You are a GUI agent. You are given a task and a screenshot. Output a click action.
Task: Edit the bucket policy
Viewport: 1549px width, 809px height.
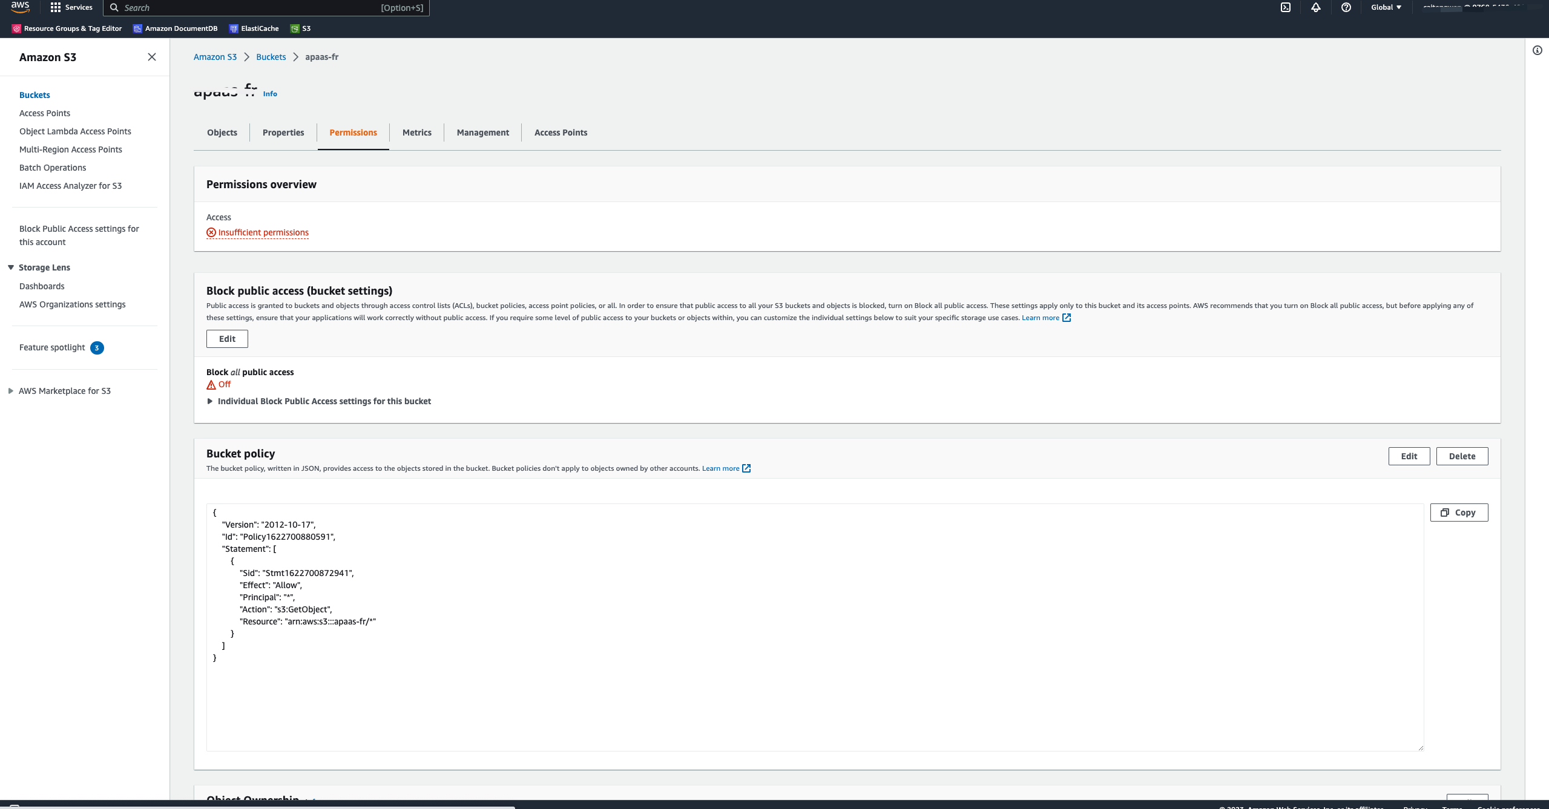(1409, 456)
